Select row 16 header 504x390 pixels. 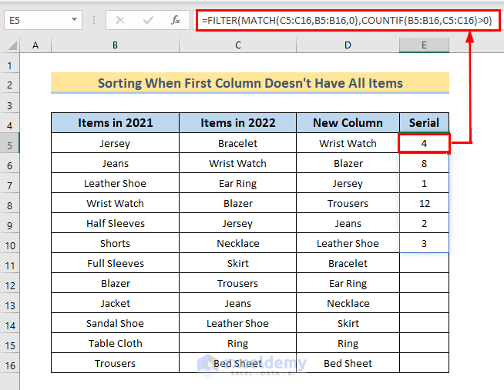11,364
